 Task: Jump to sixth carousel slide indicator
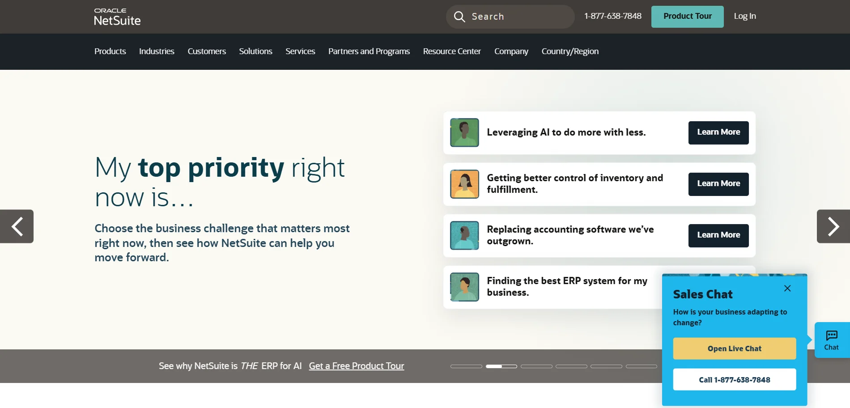[641, 366]
